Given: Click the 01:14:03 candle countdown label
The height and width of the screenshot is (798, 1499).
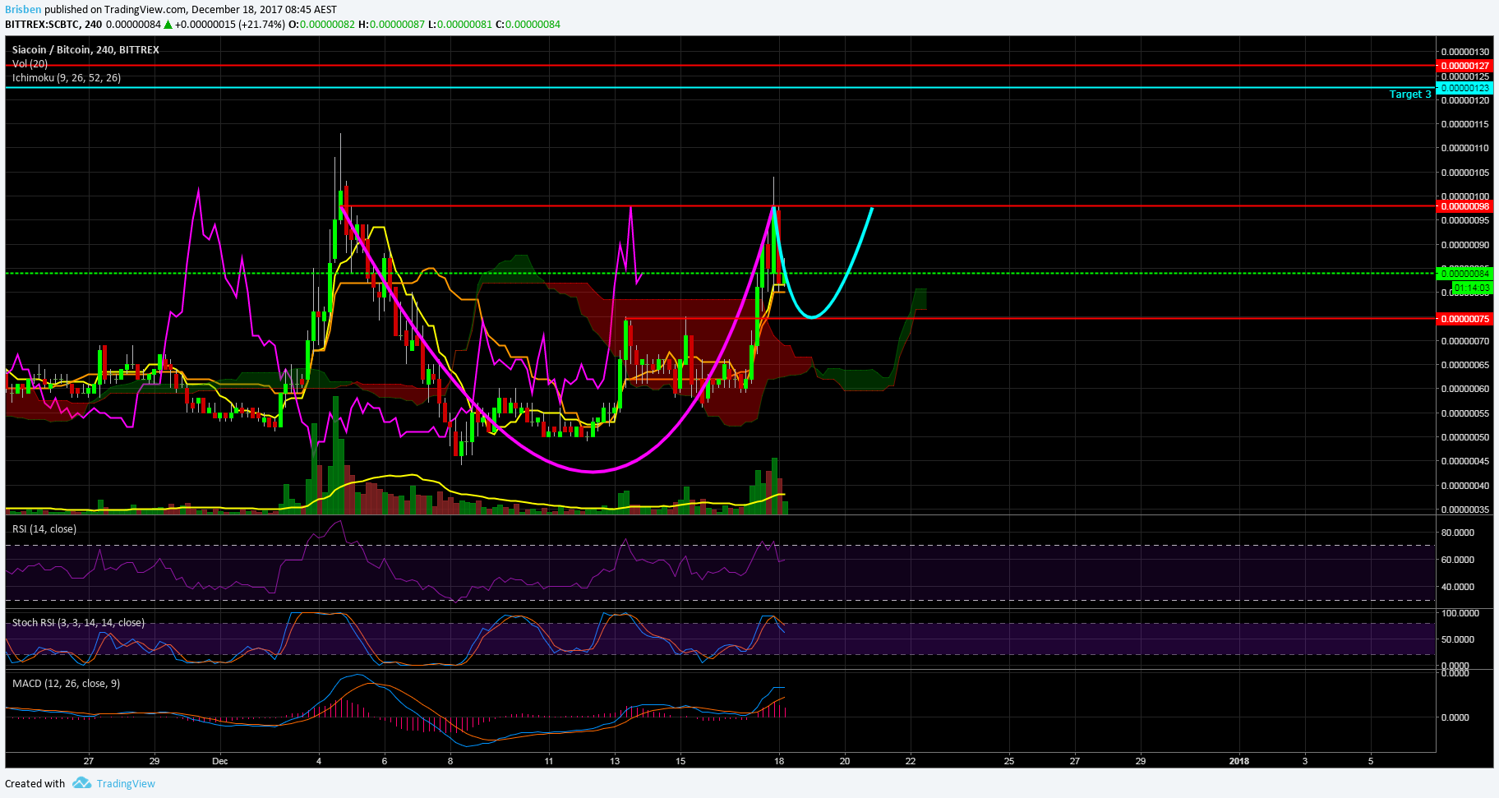Looking at the screenshot, I should [1473, 288].
